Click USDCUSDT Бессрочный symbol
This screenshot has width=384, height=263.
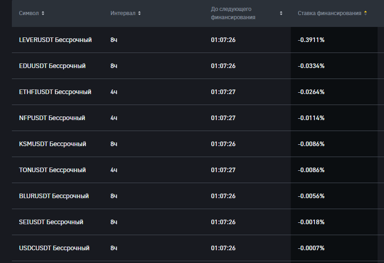tap(54, 248)
